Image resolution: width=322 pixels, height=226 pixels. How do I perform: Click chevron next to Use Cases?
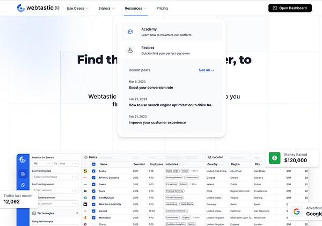point(87,9)
